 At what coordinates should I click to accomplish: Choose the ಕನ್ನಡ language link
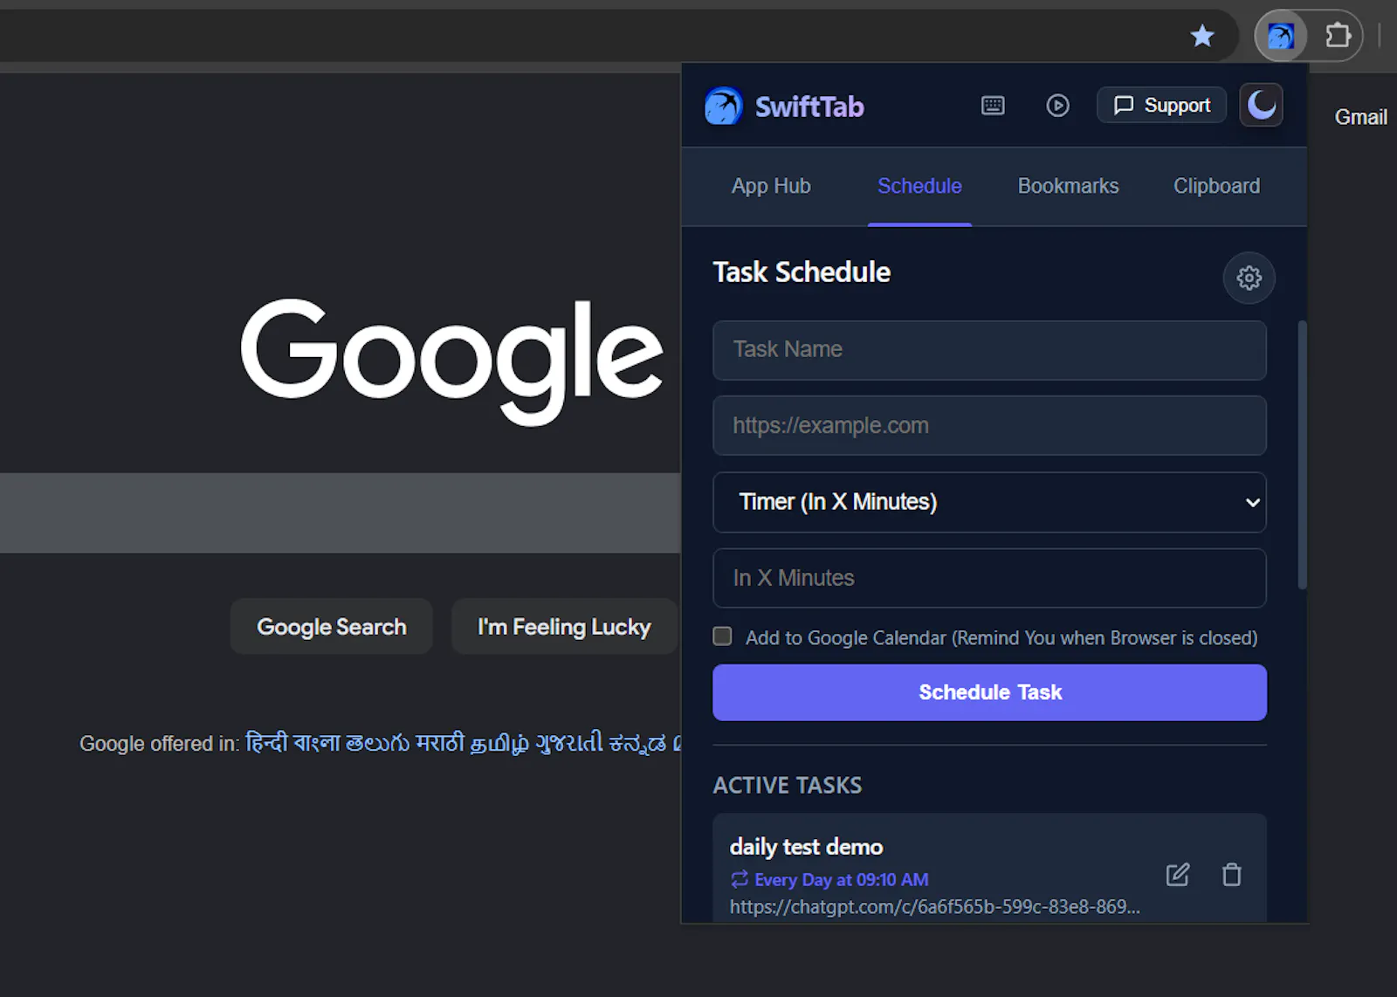[637, 744]
